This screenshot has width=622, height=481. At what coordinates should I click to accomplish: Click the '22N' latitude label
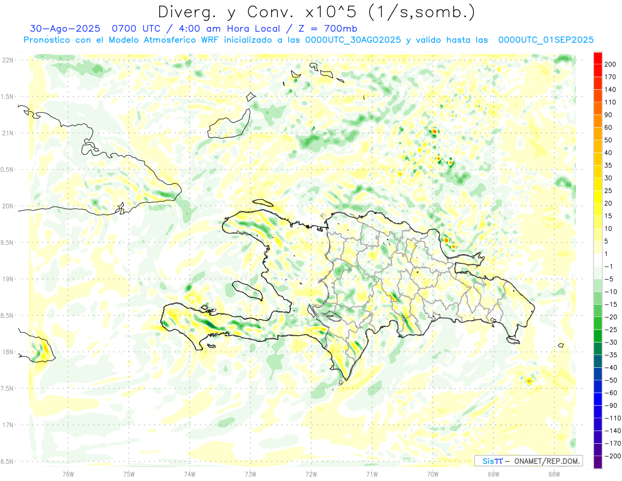pyautogui.click(x=8, y=60)
